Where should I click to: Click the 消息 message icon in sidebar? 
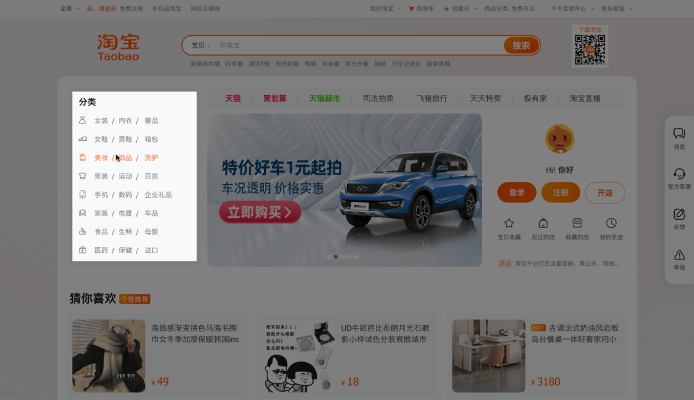(x=679, y=134)
